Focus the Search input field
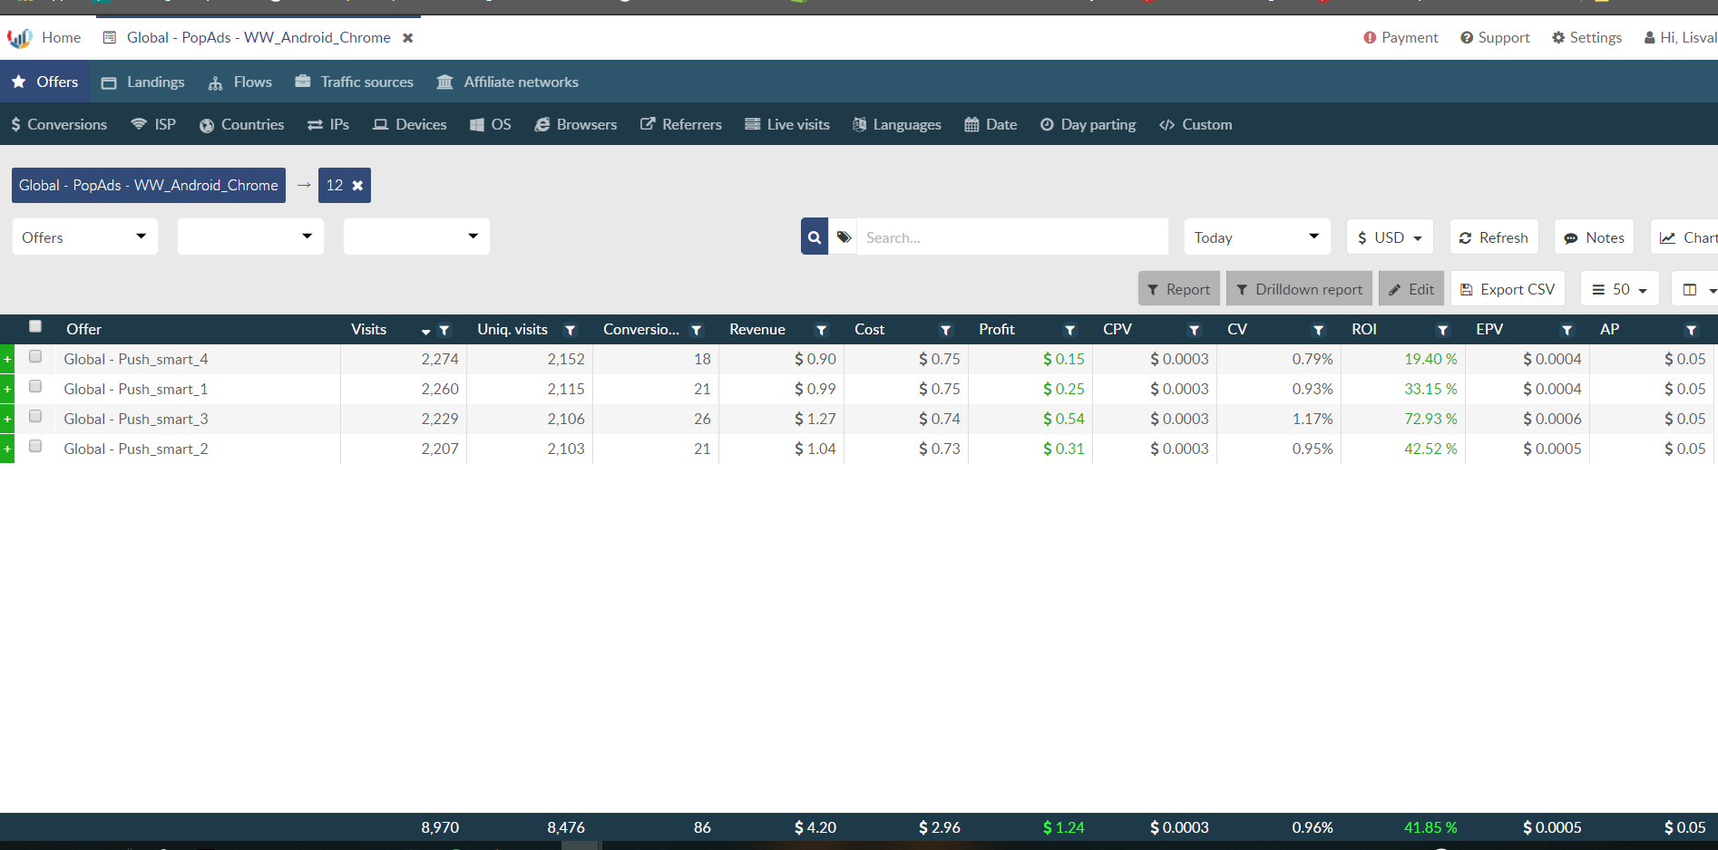This screenshot has height=850, width=1718. point(1012,237)
